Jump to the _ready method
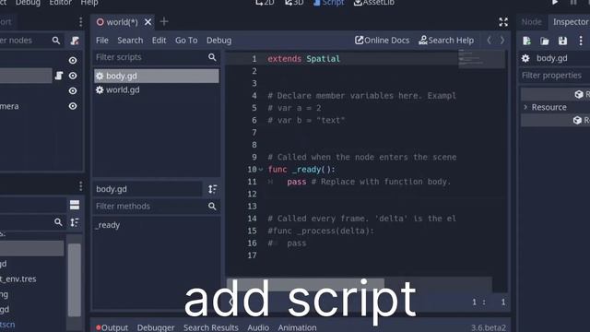Image resolution: width=590 pixels, height=332 pixels. click(108, 225)
